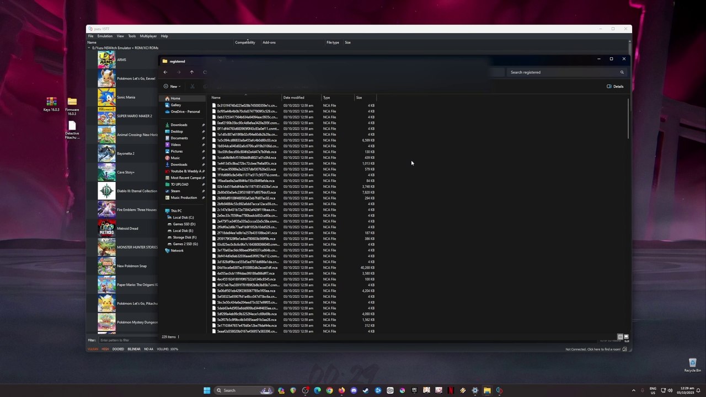Image resolution: width=706 pixels, height=397 pixels.
Task: Open Firmware 16.0.3 folder on desktop
Action: pos(72,106)
